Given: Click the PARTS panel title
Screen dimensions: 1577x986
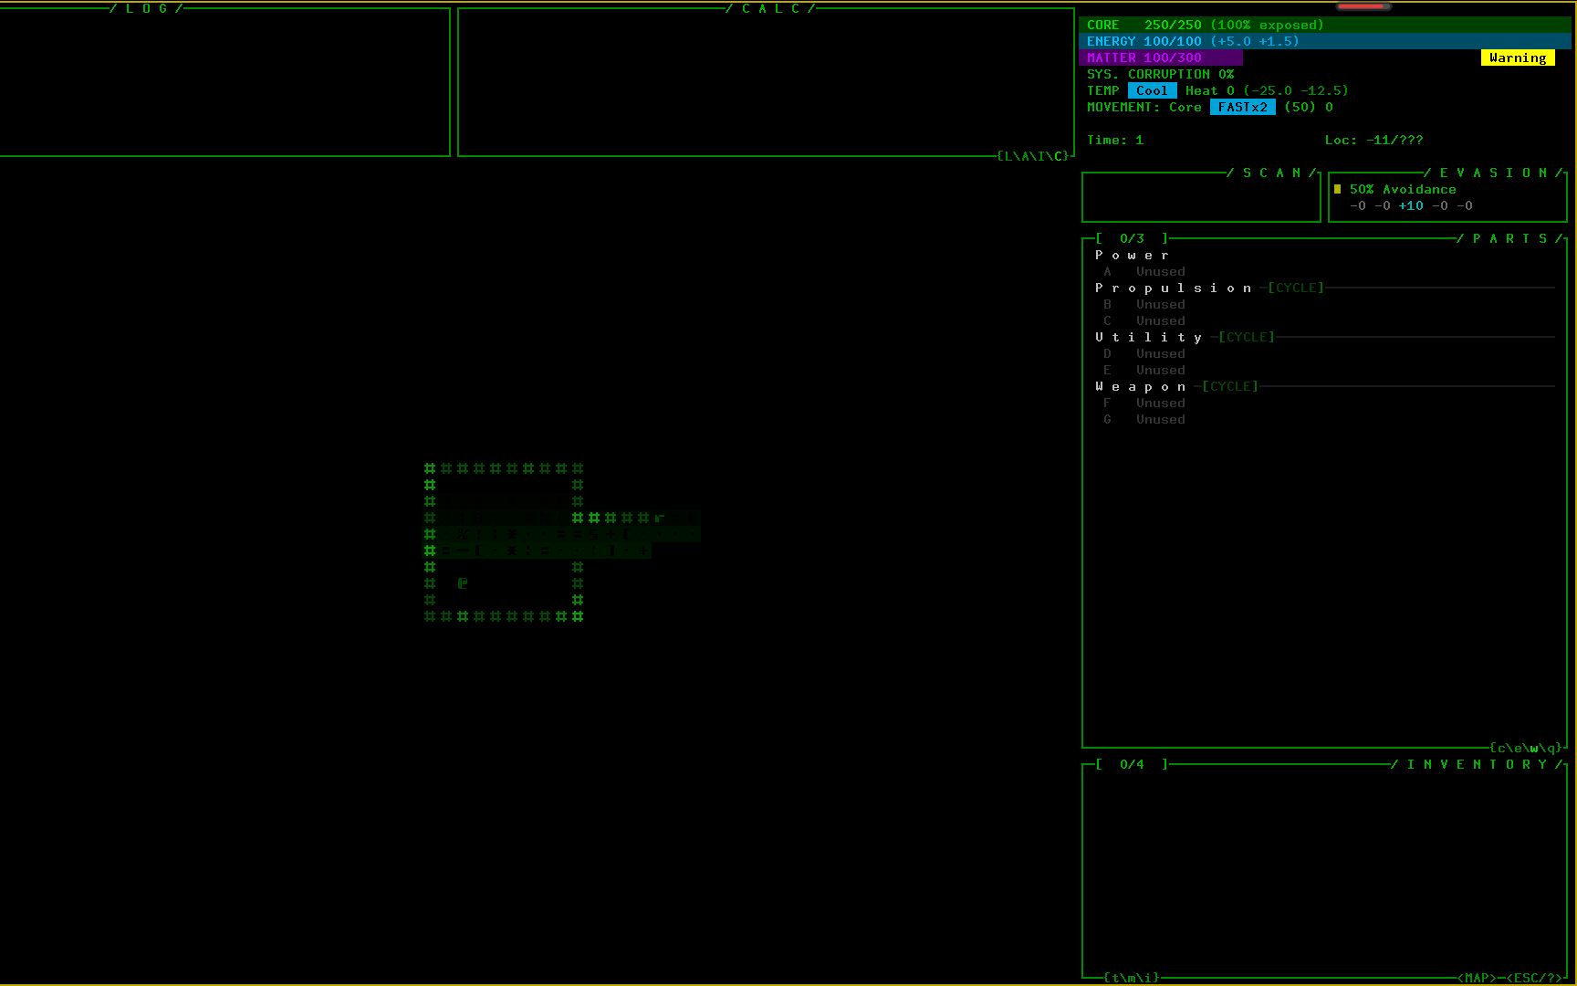Looking at the screenshot, I should [1510, 238].
